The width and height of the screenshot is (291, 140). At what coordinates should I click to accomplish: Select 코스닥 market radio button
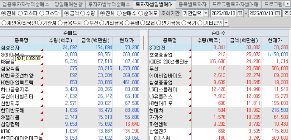pos(42,13)
